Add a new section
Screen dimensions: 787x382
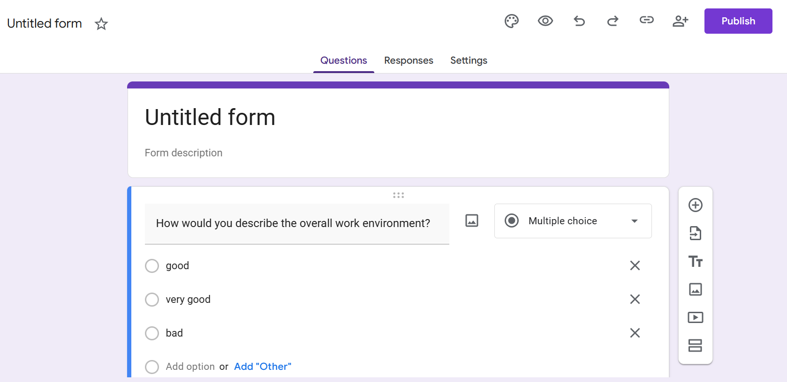pos(696,345)
